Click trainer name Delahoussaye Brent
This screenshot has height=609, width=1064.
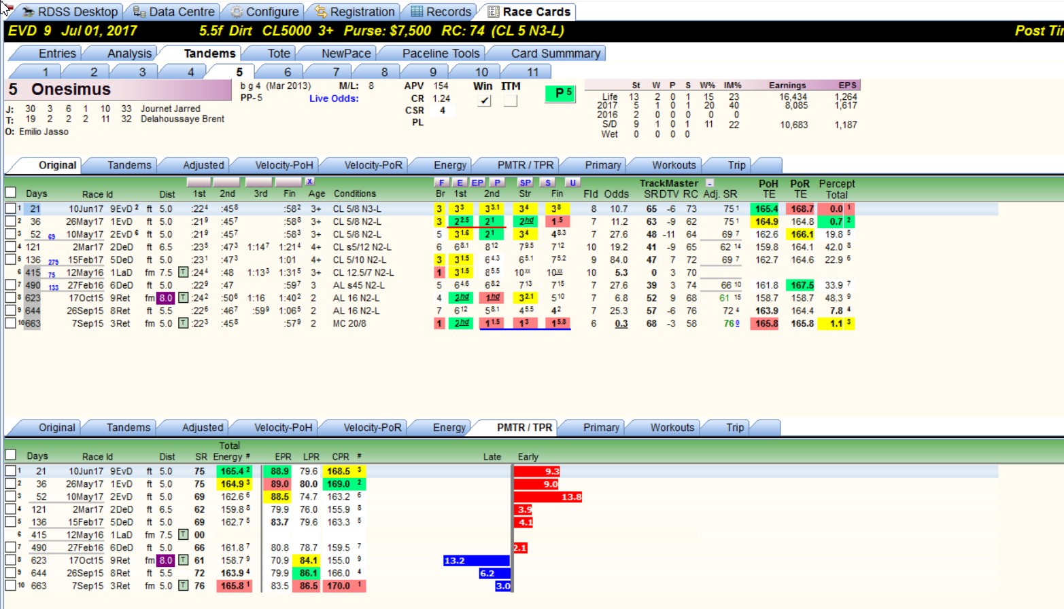click(182, 119)
